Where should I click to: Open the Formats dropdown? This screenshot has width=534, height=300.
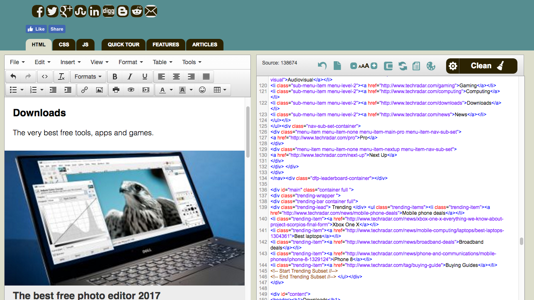pyautogui.click(x=87, y=77)
